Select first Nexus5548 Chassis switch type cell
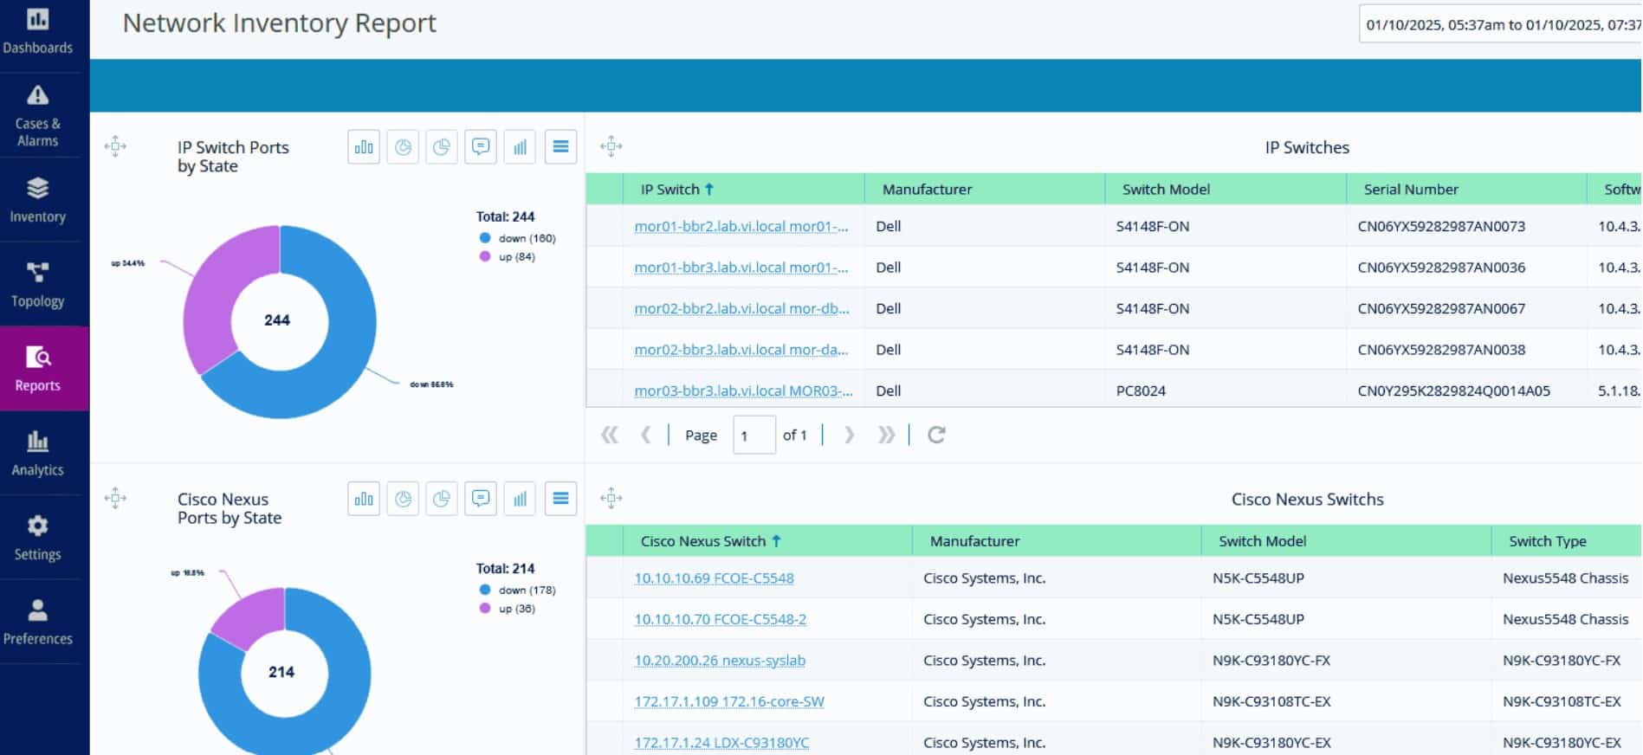Viewport: 1643px width, 755px height. click(1565, 578)
